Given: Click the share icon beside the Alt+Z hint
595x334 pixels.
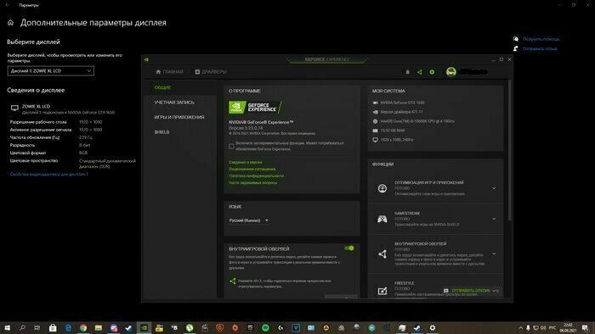Looking at the screenshot, I should point(233,281).
